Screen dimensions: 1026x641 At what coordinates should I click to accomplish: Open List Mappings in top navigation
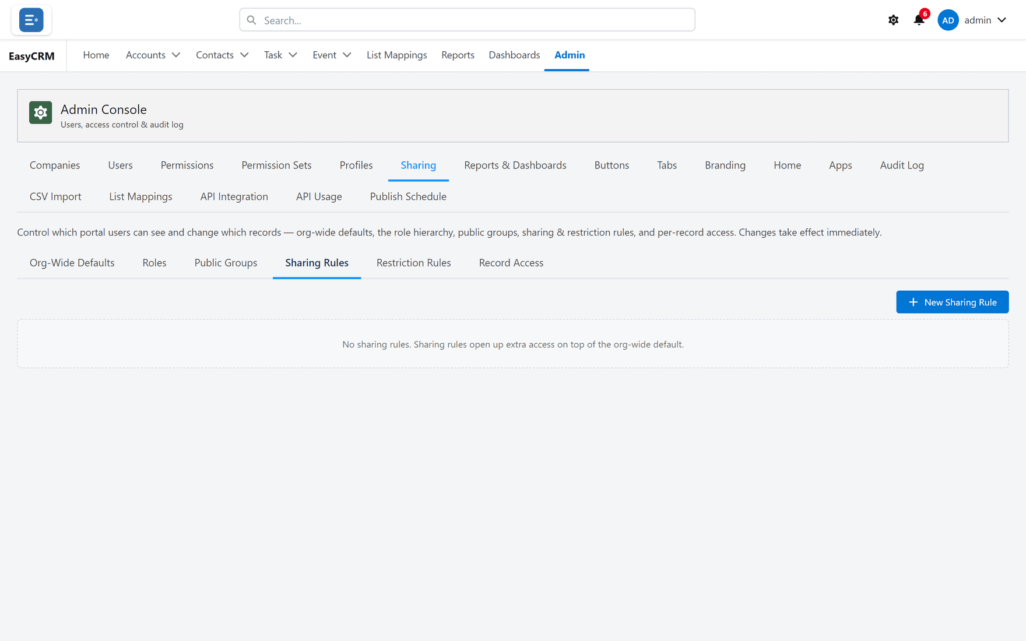[x=397, y=55]
